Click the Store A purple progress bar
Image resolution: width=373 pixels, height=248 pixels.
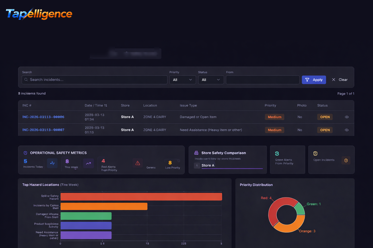[x=232, y=169]
